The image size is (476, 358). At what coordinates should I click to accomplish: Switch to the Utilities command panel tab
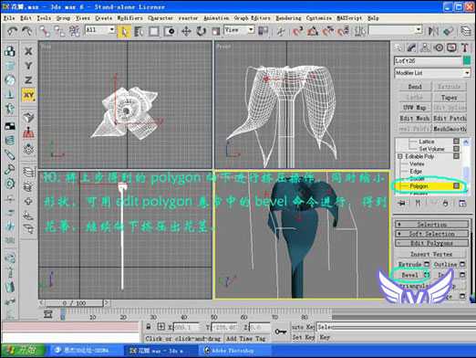[465, 47]
